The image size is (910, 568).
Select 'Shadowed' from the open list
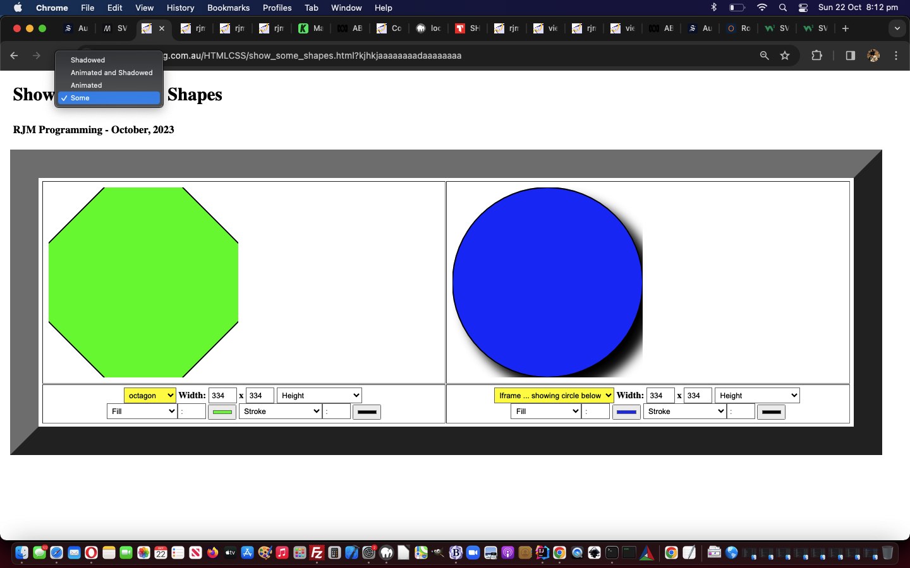(88, 60)
